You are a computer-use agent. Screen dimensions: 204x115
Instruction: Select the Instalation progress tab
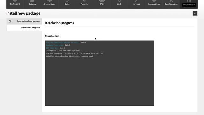24,28
